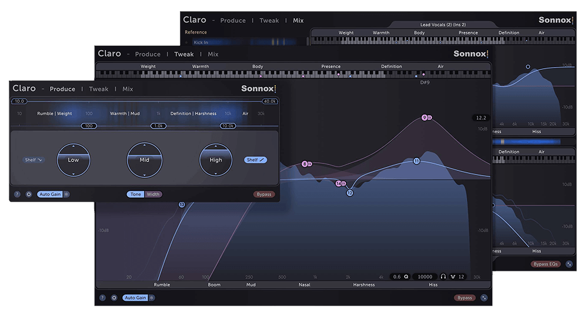
Task: Toggle Auto Gain in the Produce window
Action: click(x=50, y=194)
